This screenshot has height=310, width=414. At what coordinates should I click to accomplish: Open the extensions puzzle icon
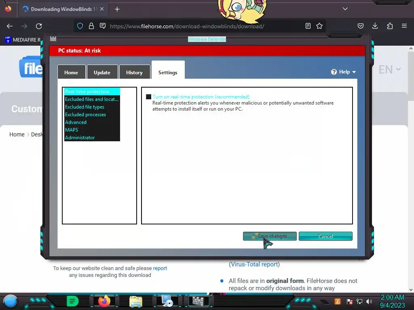pyautogui.click(x=390, y=26)
